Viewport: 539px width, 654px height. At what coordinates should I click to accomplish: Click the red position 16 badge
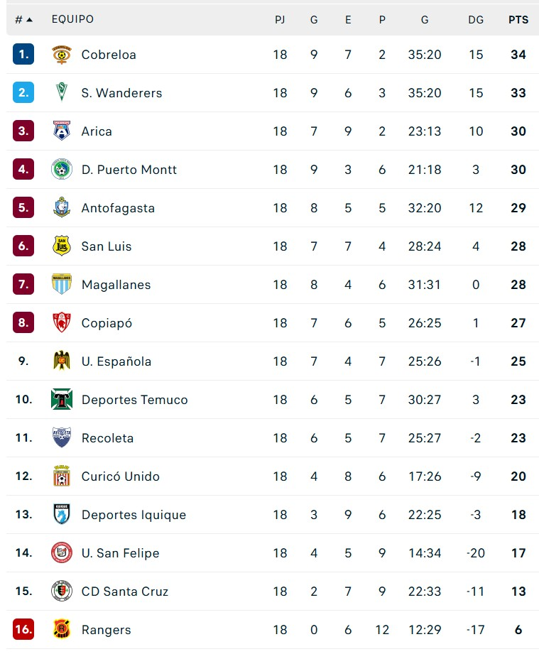tap(23, 629)
